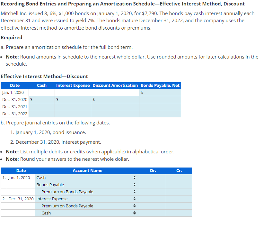264x227 pixels.
Task: Open the account dropdown for Cash under Jan. 1, 2020
Action: tap(135, 177)
